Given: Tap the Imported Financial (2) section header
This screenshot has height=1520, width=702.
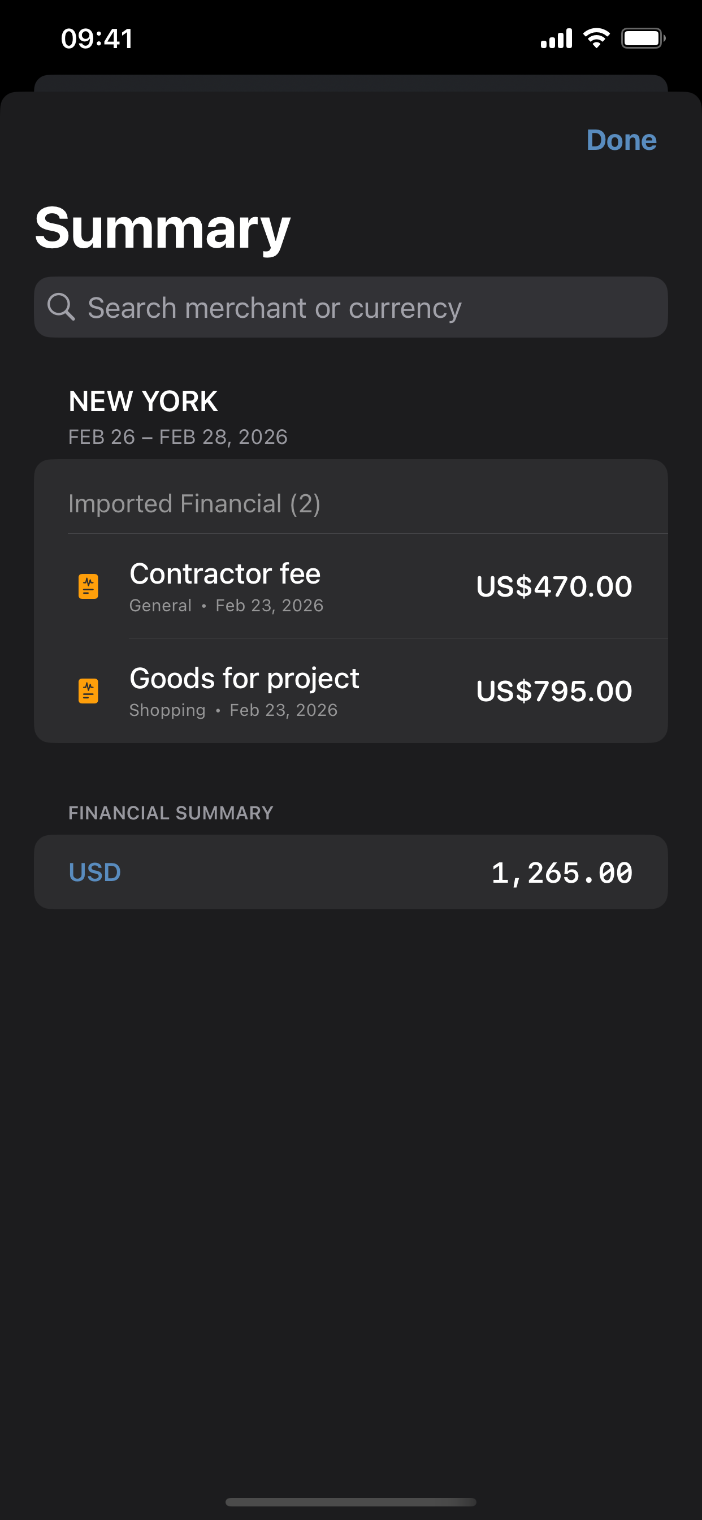Looking at the screenshot, I should click(x=194, y=504).
